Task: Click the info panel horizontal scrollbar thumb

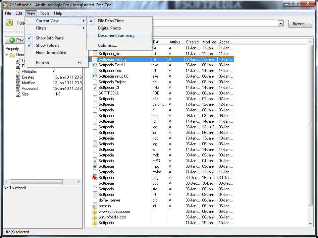Action: (36, 182)
